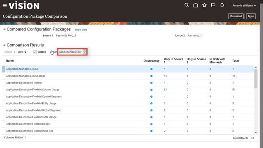Open the View menu
Image resolution: width=263 pixels, height=148 pixels.
pyautogui.click(x=22, y=52)
